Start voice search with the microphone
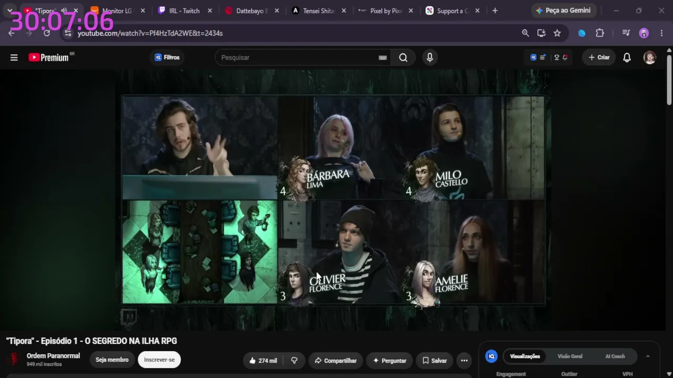 click(x=430, y=58)
